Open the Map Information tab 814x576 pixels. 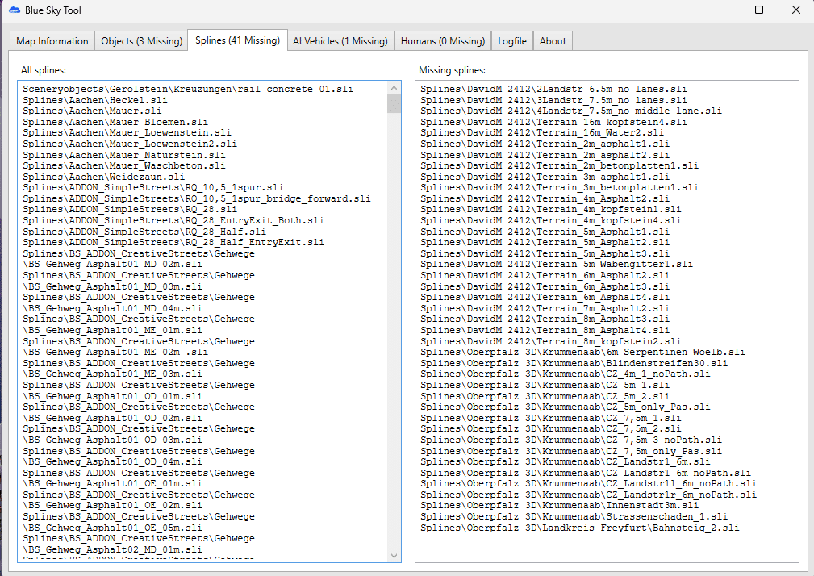(x=52, y=41)
